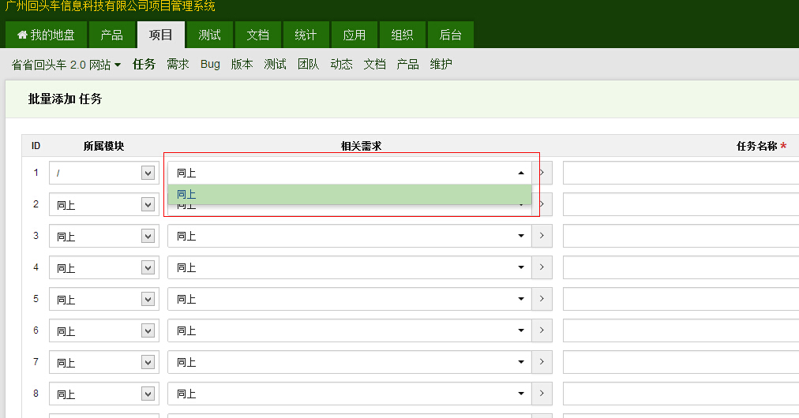Click the row 5 copy-requirement arrow button

click(x=542, y=300)
